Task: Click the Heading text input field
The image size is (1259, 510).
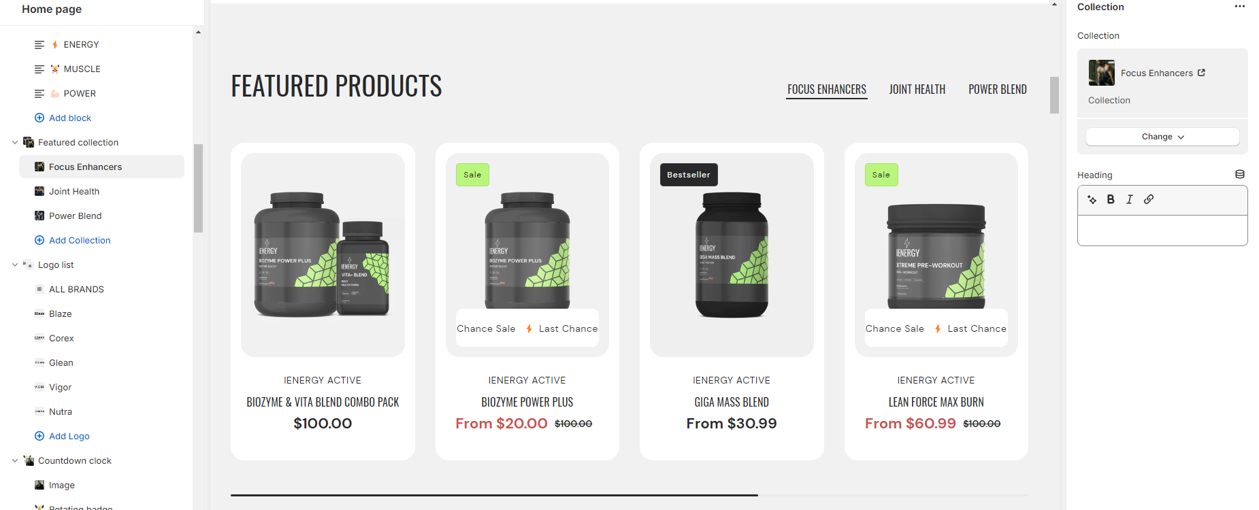Action: coord(1162,231)
